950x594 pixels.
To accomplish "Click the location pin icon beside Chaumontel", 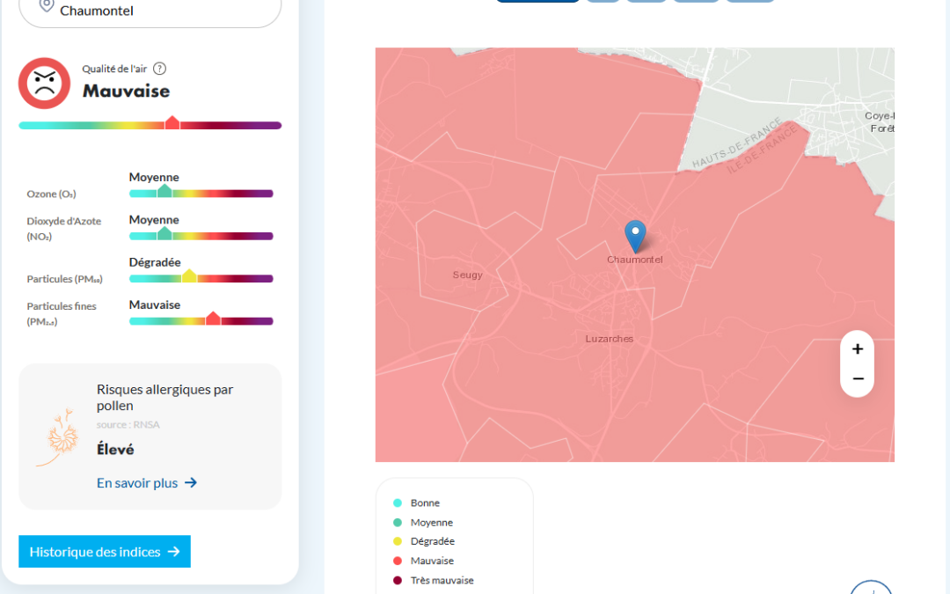I will click(x=46, y=6).
